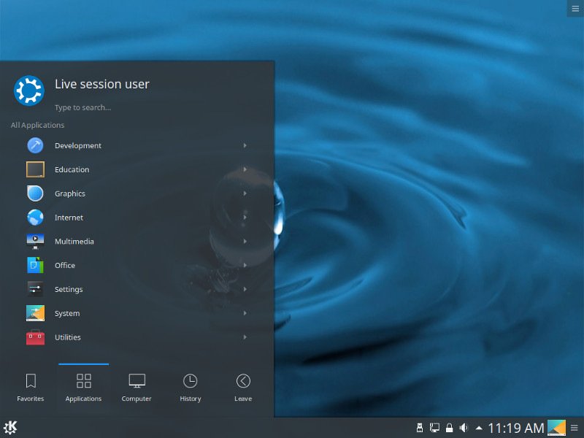Click the Education chalkboard icon
The width and height of the screenshot is (584, 438).
(35, 169)
